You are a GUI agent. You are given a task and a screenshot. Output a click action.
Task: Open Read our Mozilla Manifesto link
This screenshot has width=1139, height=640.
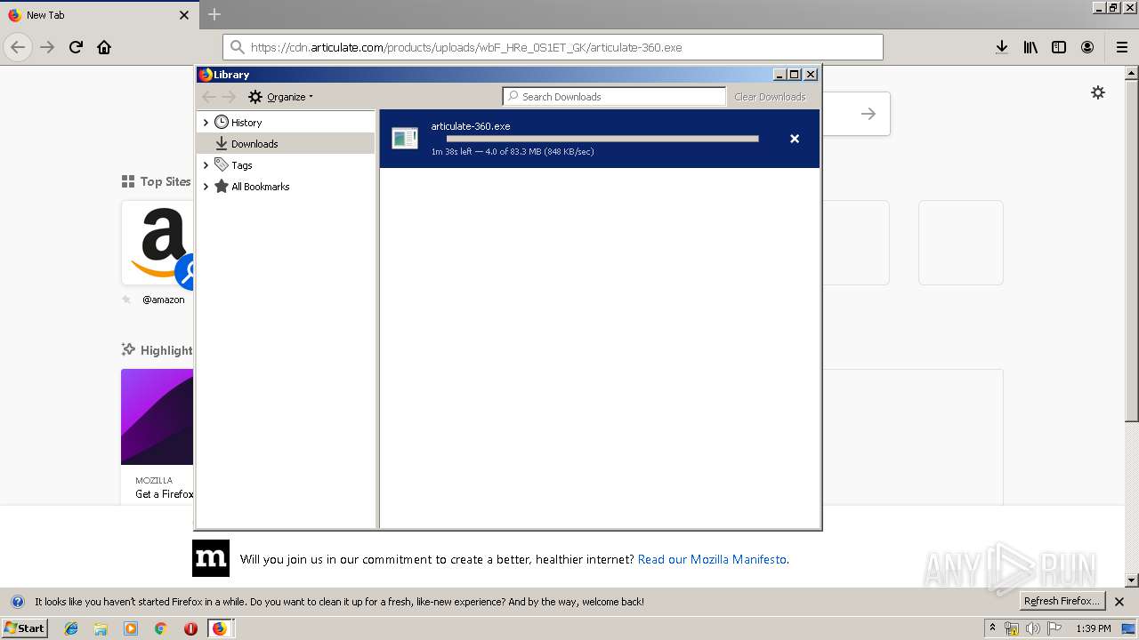click(x=712, y=559)
